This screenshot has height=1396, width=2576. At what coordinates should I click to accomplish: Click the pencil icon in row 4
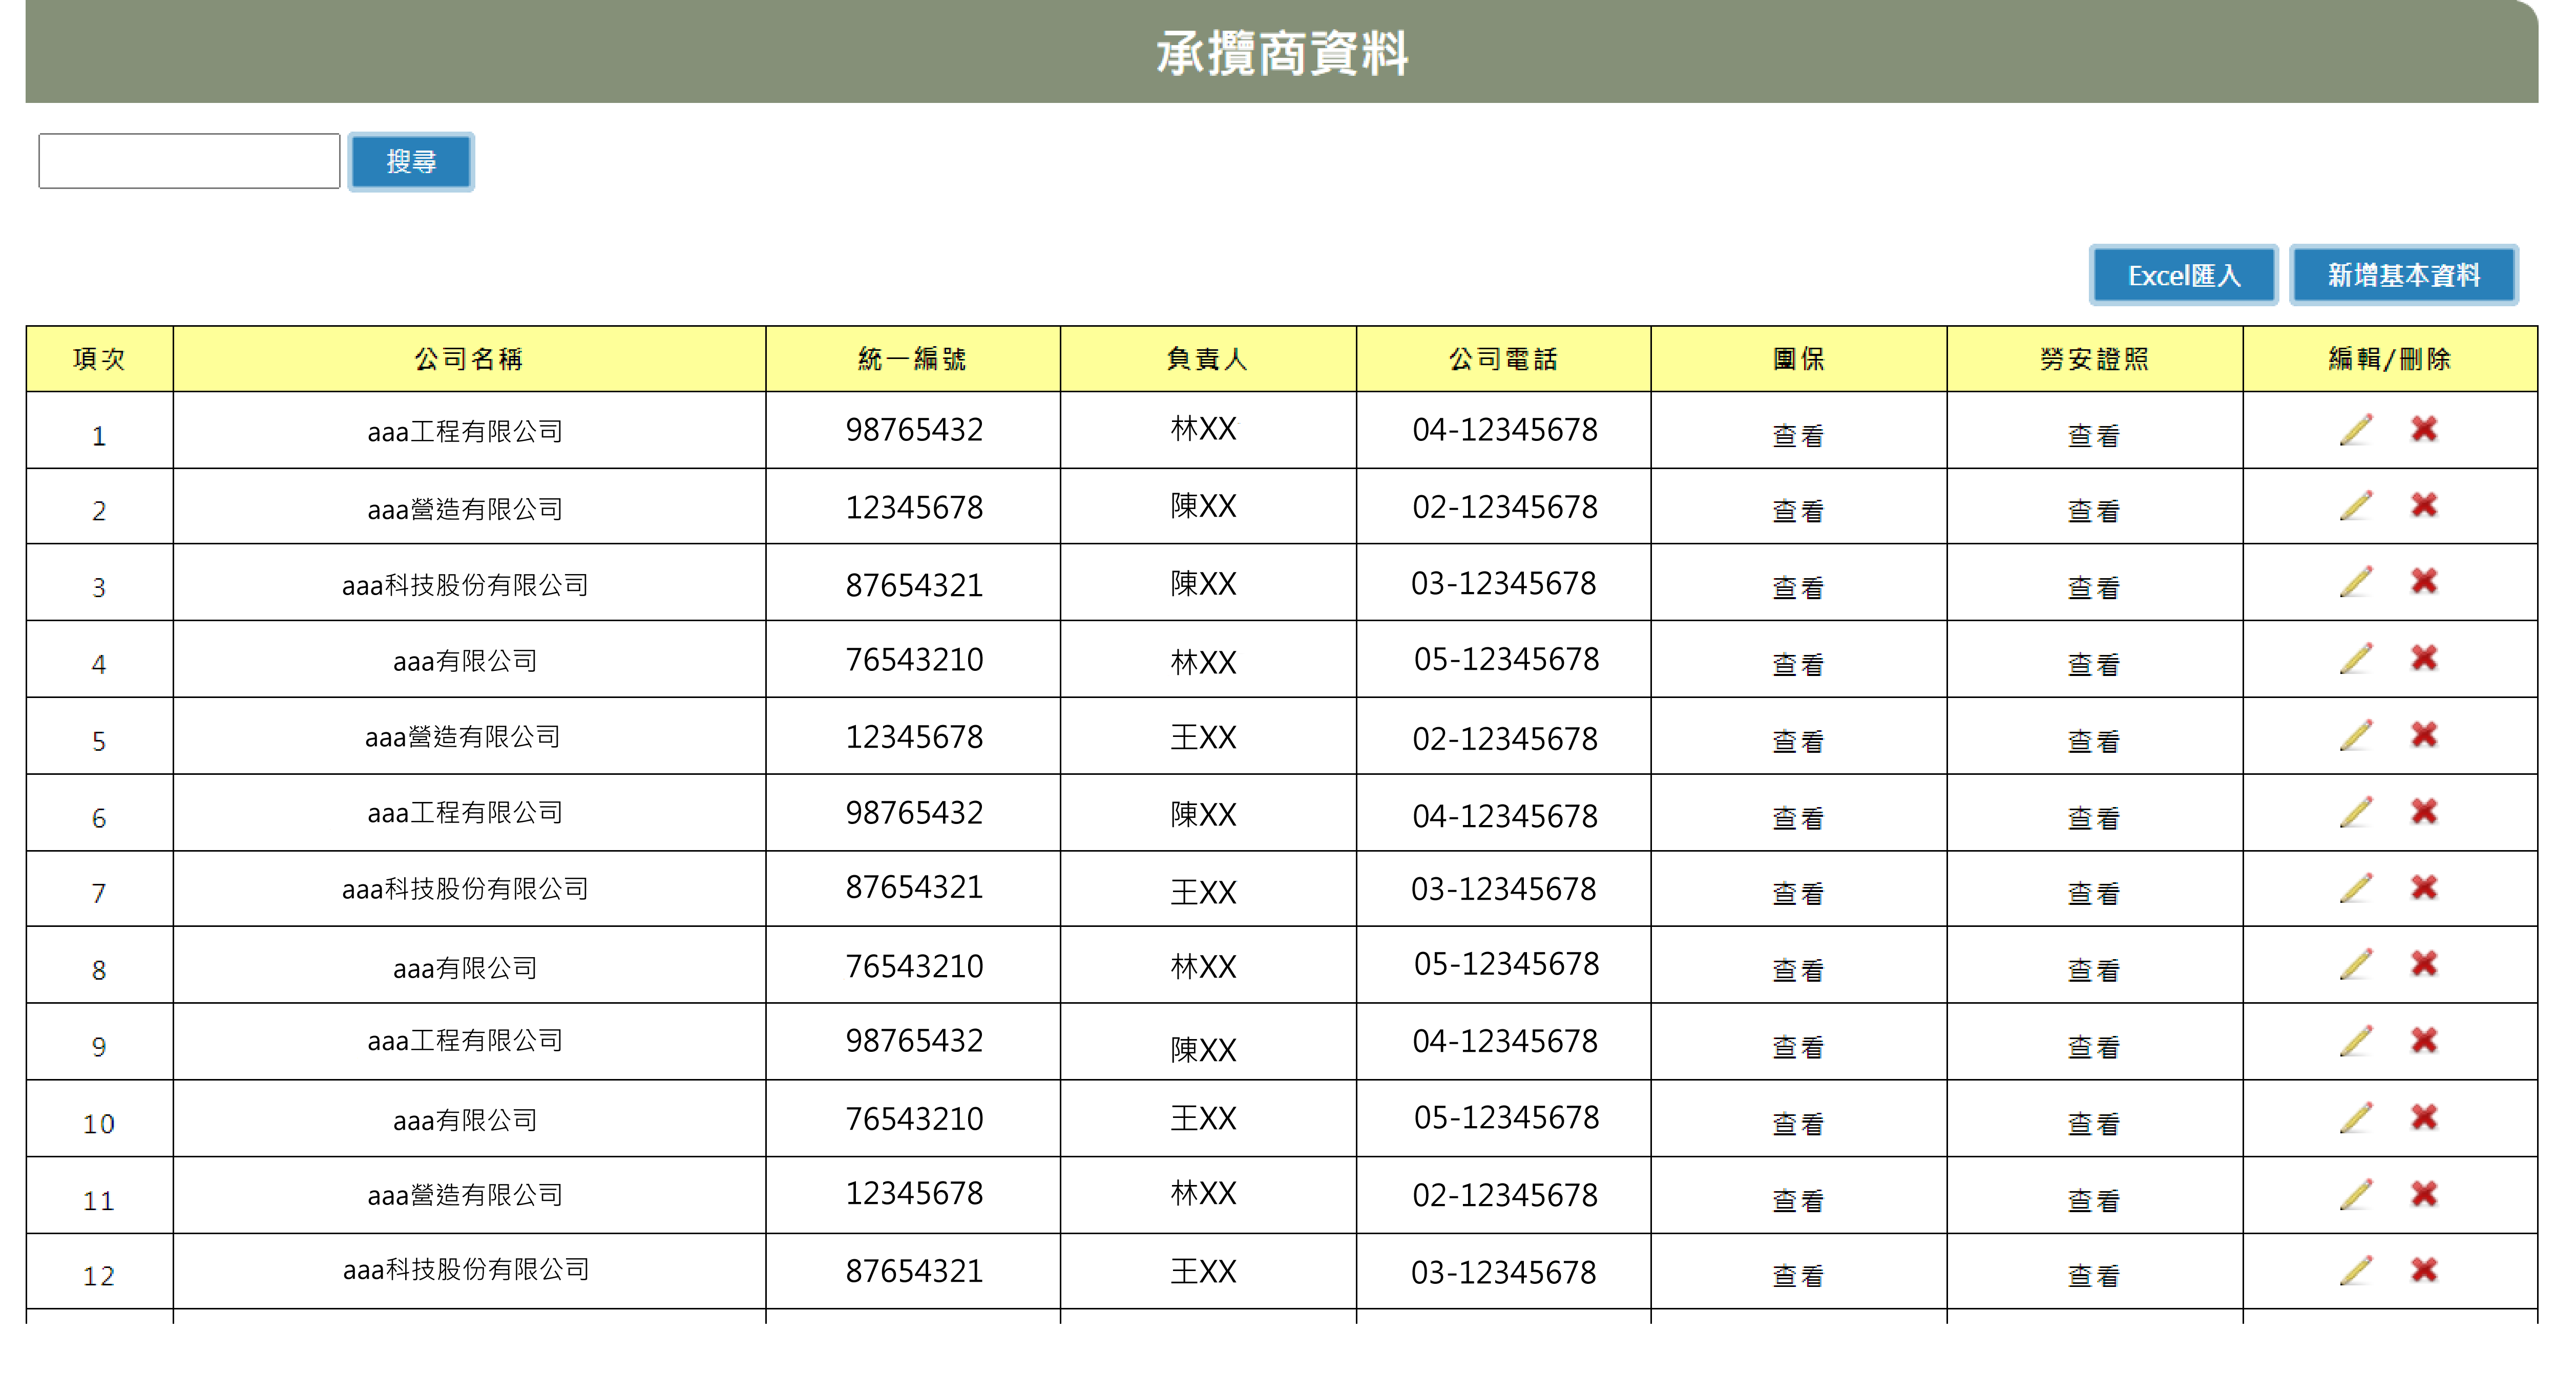coord(2356,658)
